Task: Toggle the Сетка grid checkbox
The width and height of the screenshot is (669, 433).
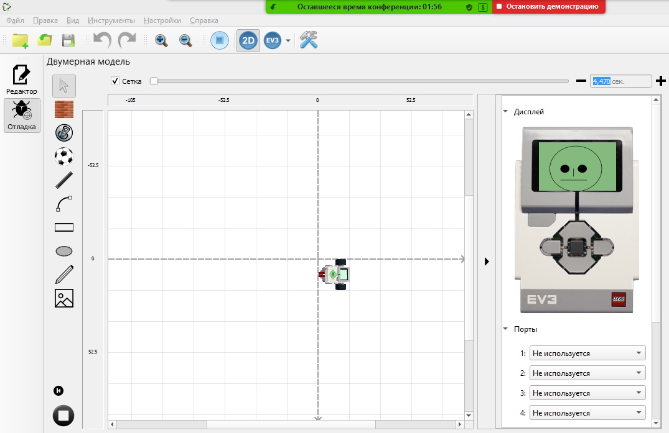Action: coord(115,81)
